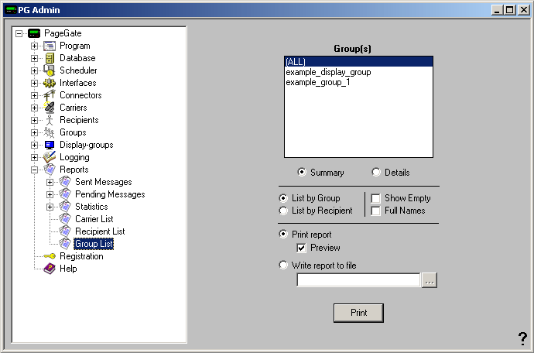Click the Interfaces gear icon
The height and width of the screenshot is (353, 534).
[x=50, y=83]
